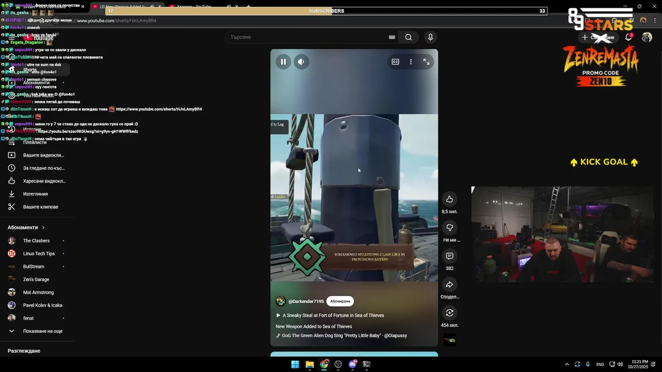Open the GoG Green Alien Dog sound link
This screenshot has height=372, width=662.
tap(341, 335)
